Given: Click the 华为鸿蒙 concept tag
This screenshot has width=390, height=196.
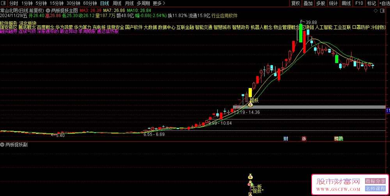Looking at the screenshot, I should [x=64, y=27].
